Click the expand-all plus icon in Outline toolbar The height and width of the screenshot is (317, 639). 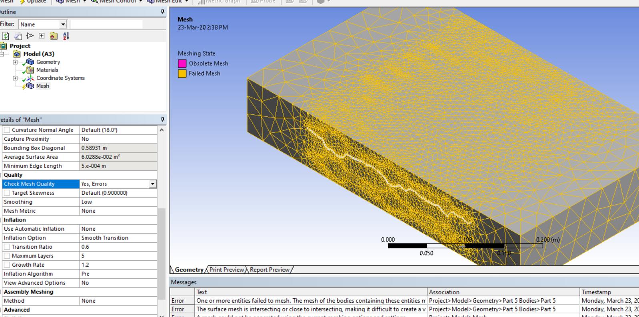click(42, 36)
